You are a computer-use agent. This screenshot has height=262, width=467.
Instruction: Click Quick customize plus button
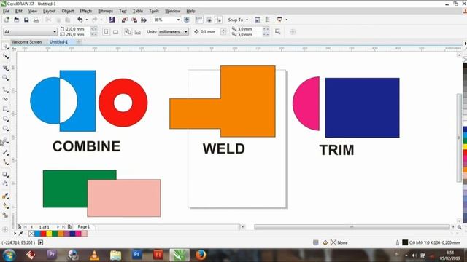pyautogui.click(x=293, y=31)
